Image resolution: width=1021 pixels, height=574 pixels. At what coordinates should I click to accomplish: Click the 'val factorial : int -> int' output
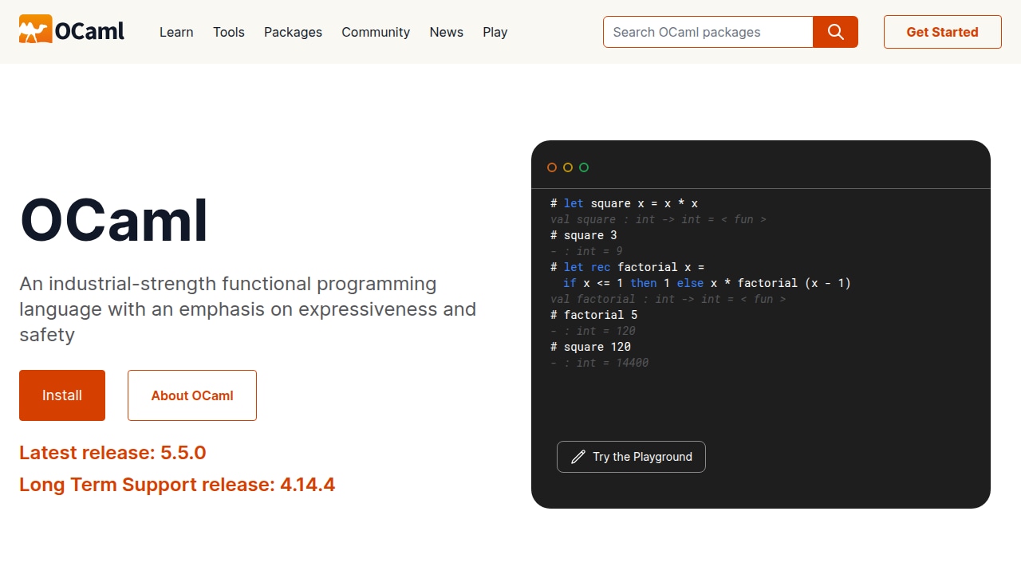point(668,299)
